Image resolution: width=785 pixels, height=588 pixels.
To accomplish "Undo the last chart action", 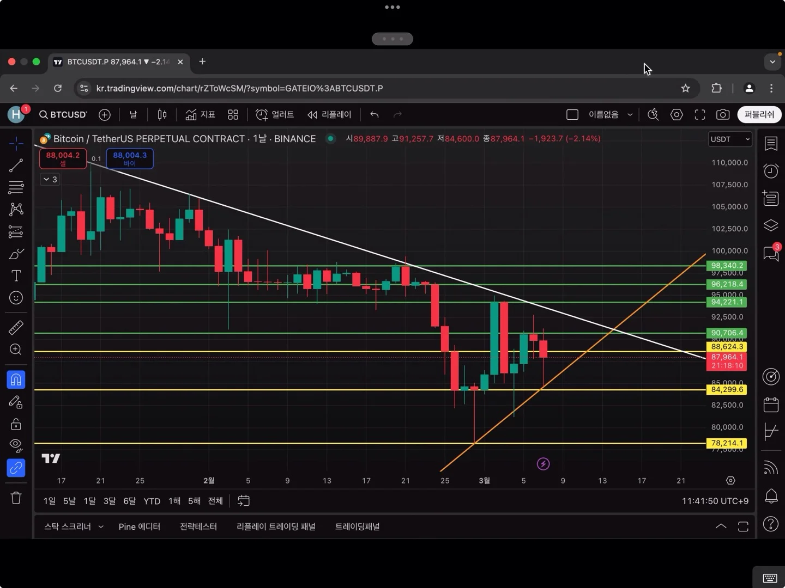I will coord(374,114).
